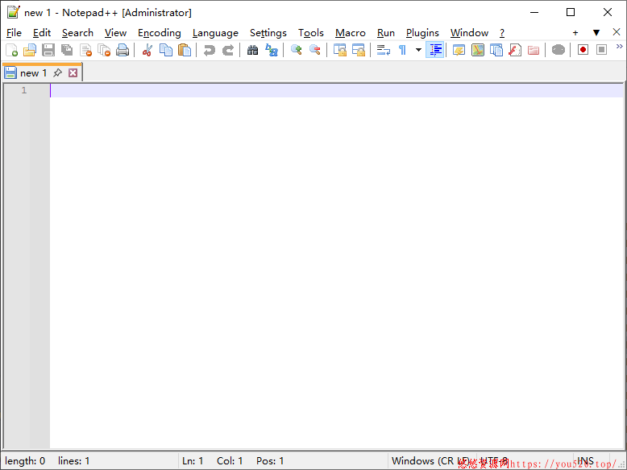The height and width of the screenshot is (470, 627).
Task: Click the Save All toolbar icon
Action: point(67,51)
